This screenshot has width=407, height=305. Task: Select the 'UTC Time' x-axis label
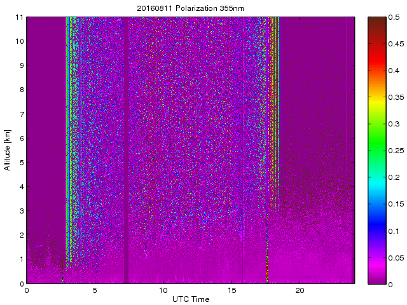pyautogui.click(x=191, y=299)
